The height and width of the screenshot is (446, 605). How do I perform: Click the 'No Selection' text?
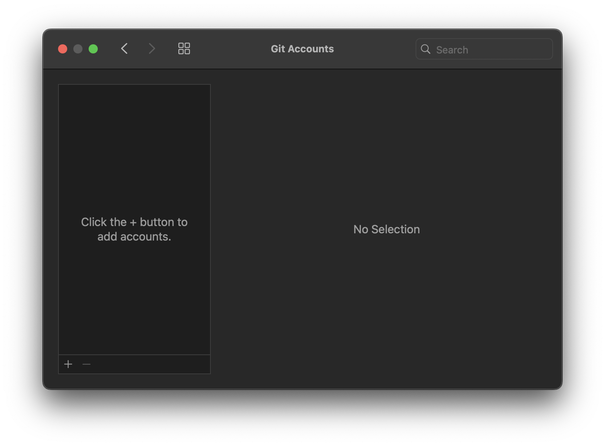(x=387, y=229)
